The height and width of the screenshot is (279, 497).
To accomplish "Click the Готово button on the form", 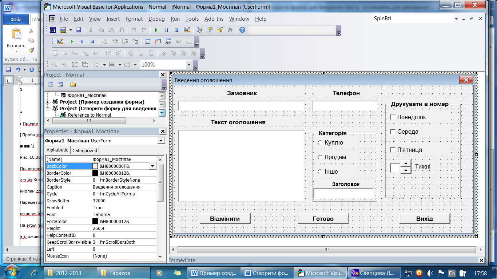I will 323,218.
